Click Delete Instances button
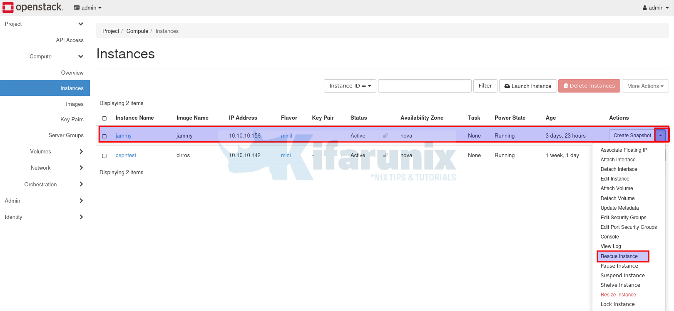The width and height of the screenshot is (674, 311). (x=589, y=86)
